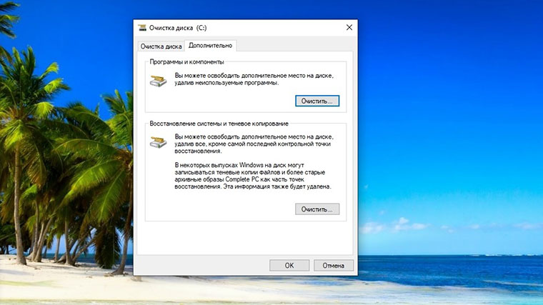Click the paragraph mentioning Complete PC
The width and height of the screenshot is (543, 305).
pyautogui.click(x=253, y=176)
